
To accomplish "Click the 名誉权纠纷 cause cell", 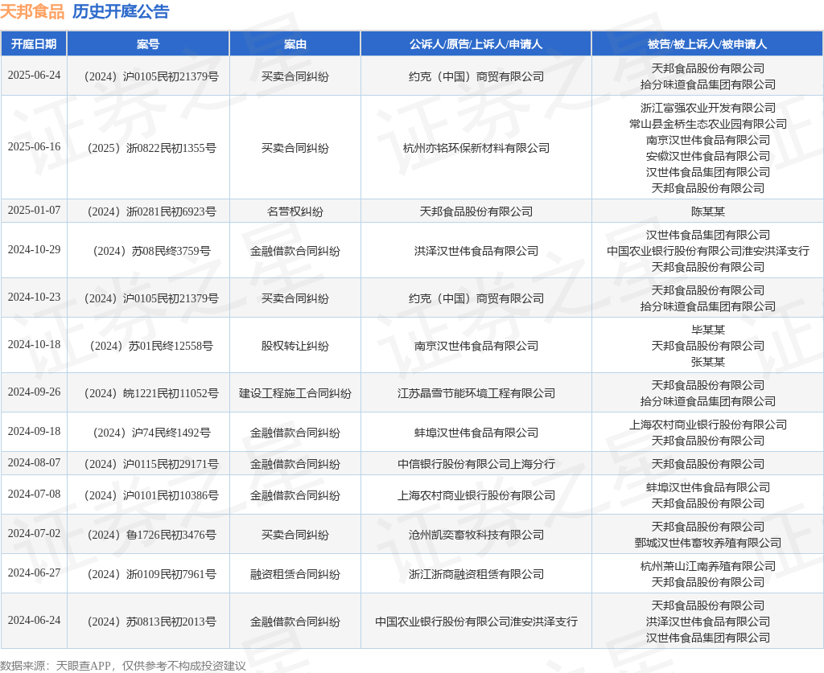I will (x=295, y=211).
